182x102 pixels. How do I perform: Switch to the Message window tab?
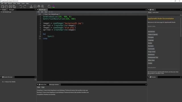pos(54,84)
